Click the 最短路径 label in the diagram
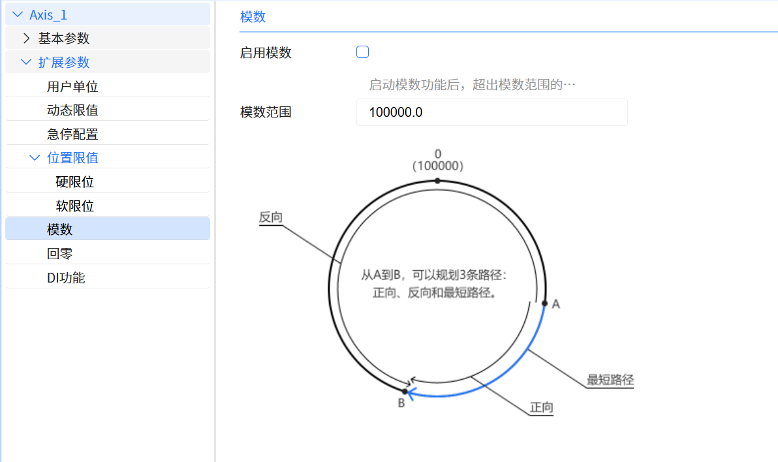 click(610, 380)
